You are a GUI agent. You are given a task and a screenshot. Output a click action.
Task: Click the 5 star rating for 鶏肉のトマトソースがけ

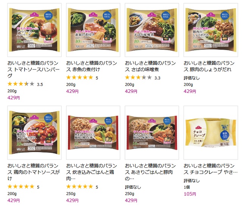click(23, 187)
